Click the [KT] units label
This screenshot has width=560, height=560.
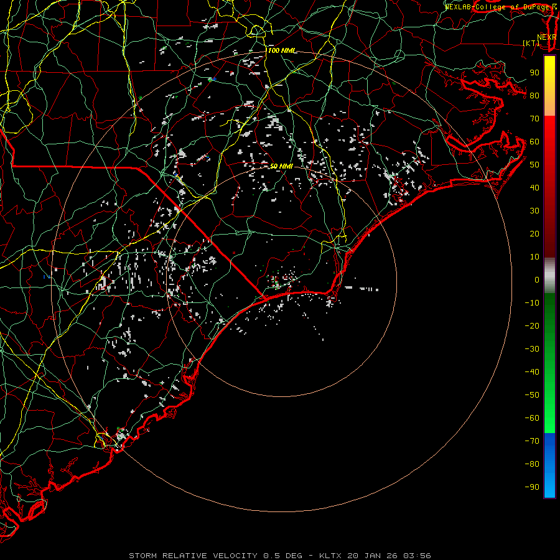pos(531,43)
